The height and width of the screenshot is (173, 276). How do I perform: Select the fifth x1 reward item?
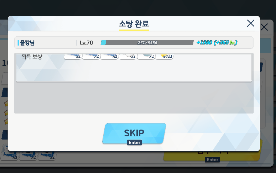146,56
